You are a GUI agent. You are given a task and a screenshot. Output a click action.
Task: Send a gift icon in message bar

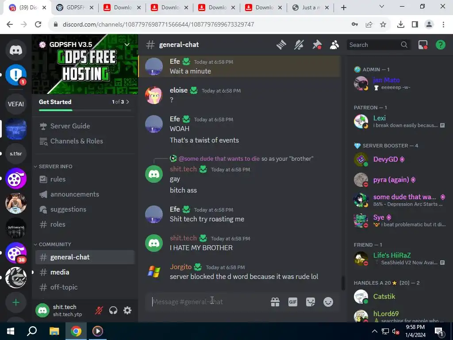(x=275, y=302)
